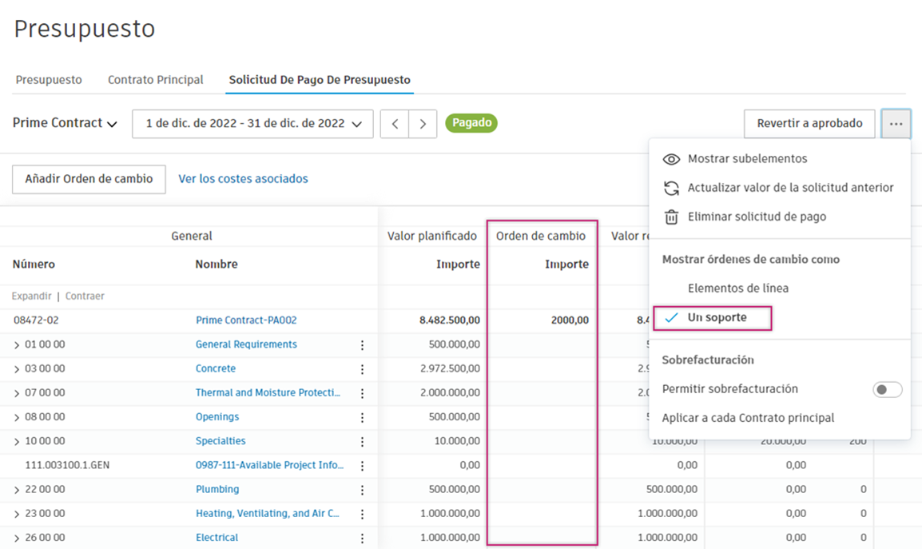
Task: Expand row 23 00 00
Action: click(x=17, y=514)
